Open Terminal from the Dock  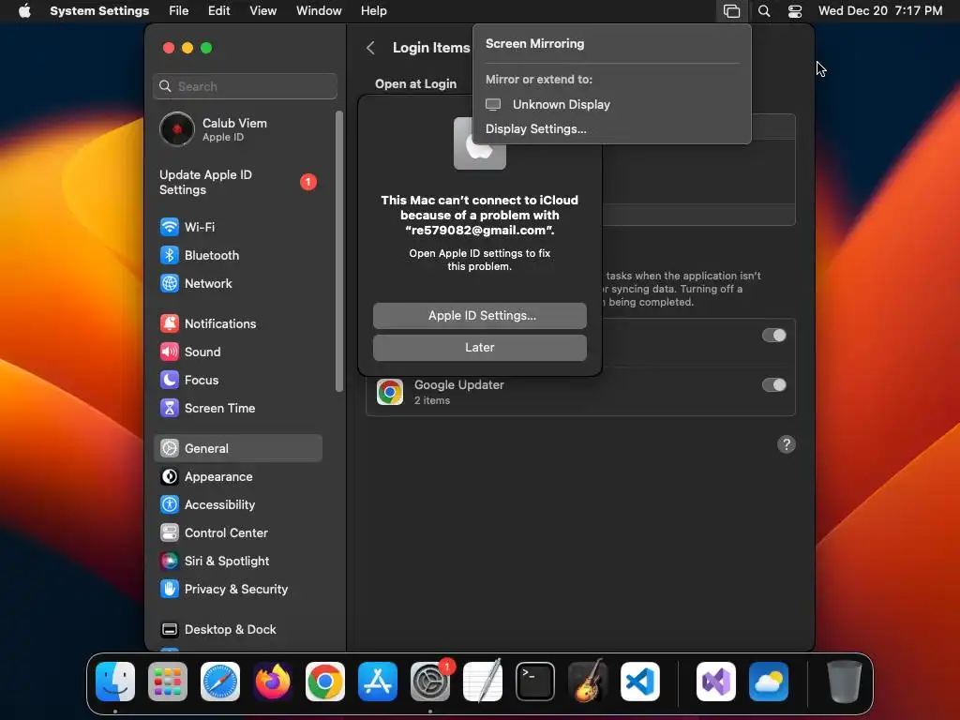pos(535,682)
